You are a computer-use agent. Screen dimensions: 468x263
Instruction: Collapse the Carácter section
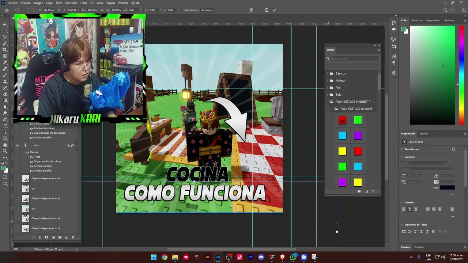(x=402, y=157)
